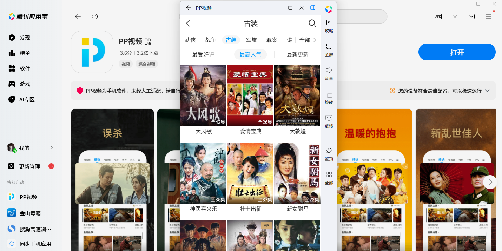Screen dimensions: 502x251
Task: Click the 综合视频 category tag
Action: click(147, 64)
